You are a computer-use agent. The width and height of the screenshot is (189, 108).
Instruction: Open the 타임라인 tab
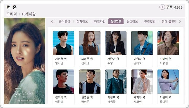point(100,22)
